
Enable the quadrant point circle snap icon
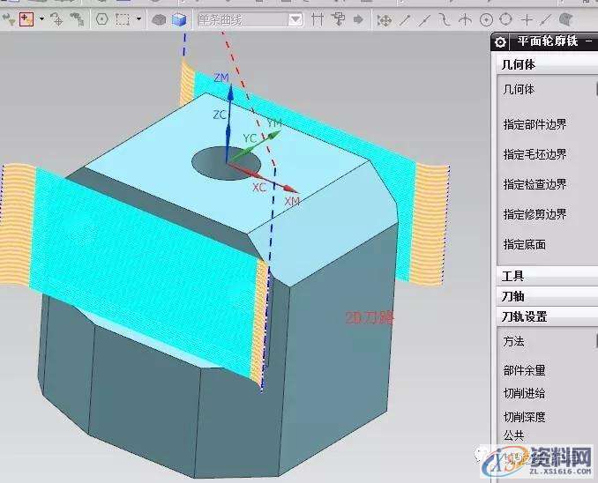506,19
